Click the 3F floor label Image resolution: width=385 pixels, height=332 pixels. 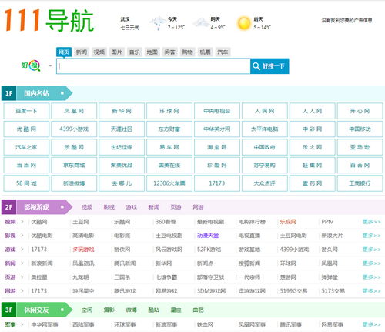[x=8, y=310]
